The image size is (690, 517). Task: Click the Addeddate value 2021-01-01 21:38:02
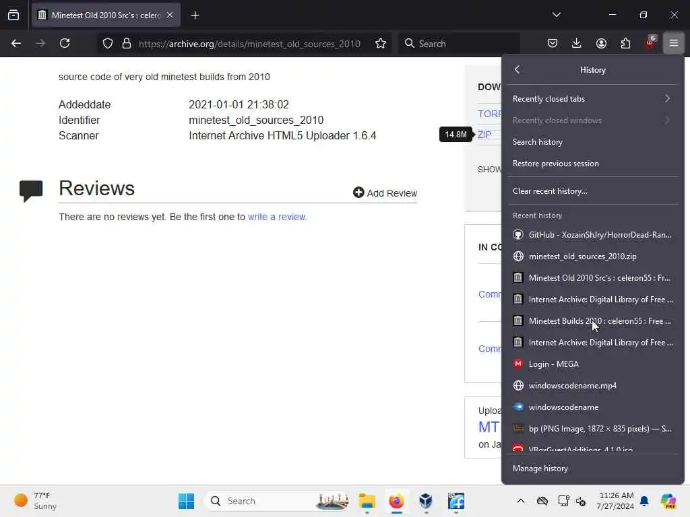coord(239,104)
